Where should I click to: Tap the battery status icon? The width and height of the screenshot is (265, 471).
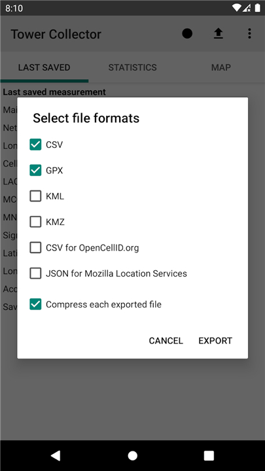tap(258, 8)
